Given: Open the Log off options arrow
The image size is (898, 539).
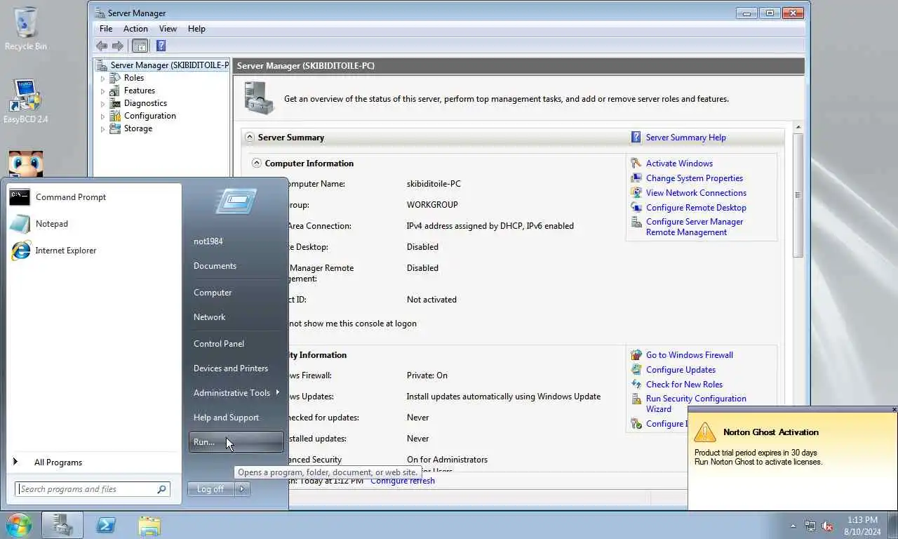Looking at the screenshot, I should tap(242, 489).
